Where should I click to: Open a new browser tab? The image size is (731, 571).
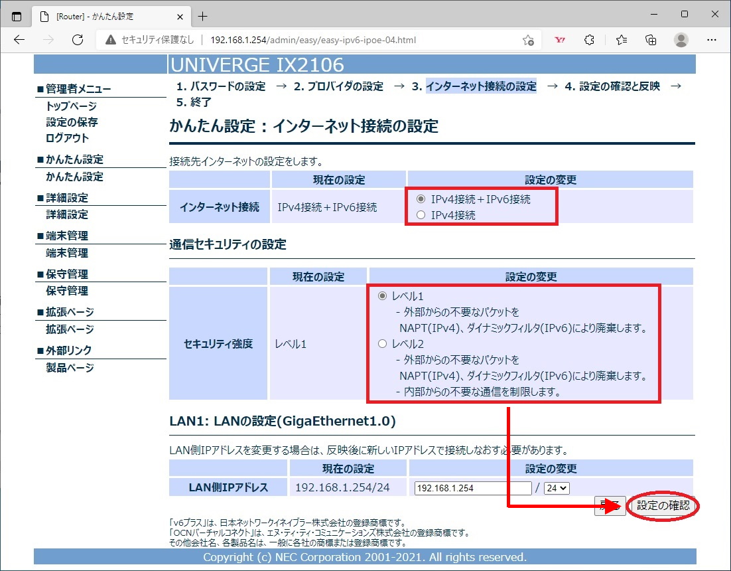coord(202,17)
